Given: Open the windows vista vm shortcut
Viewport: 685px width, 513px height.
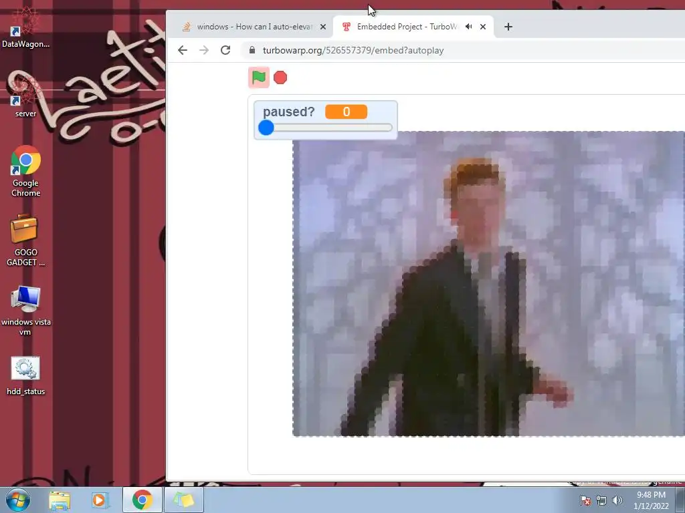Looking at the screenshot, I should click(25, 311).
